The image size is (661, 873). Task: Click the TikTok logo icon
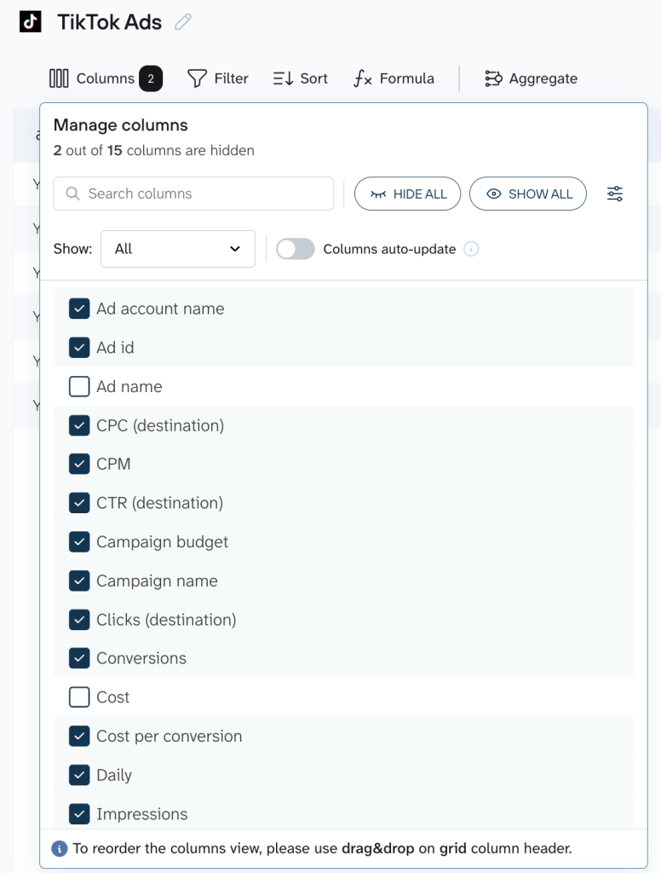tap(32, 21)
